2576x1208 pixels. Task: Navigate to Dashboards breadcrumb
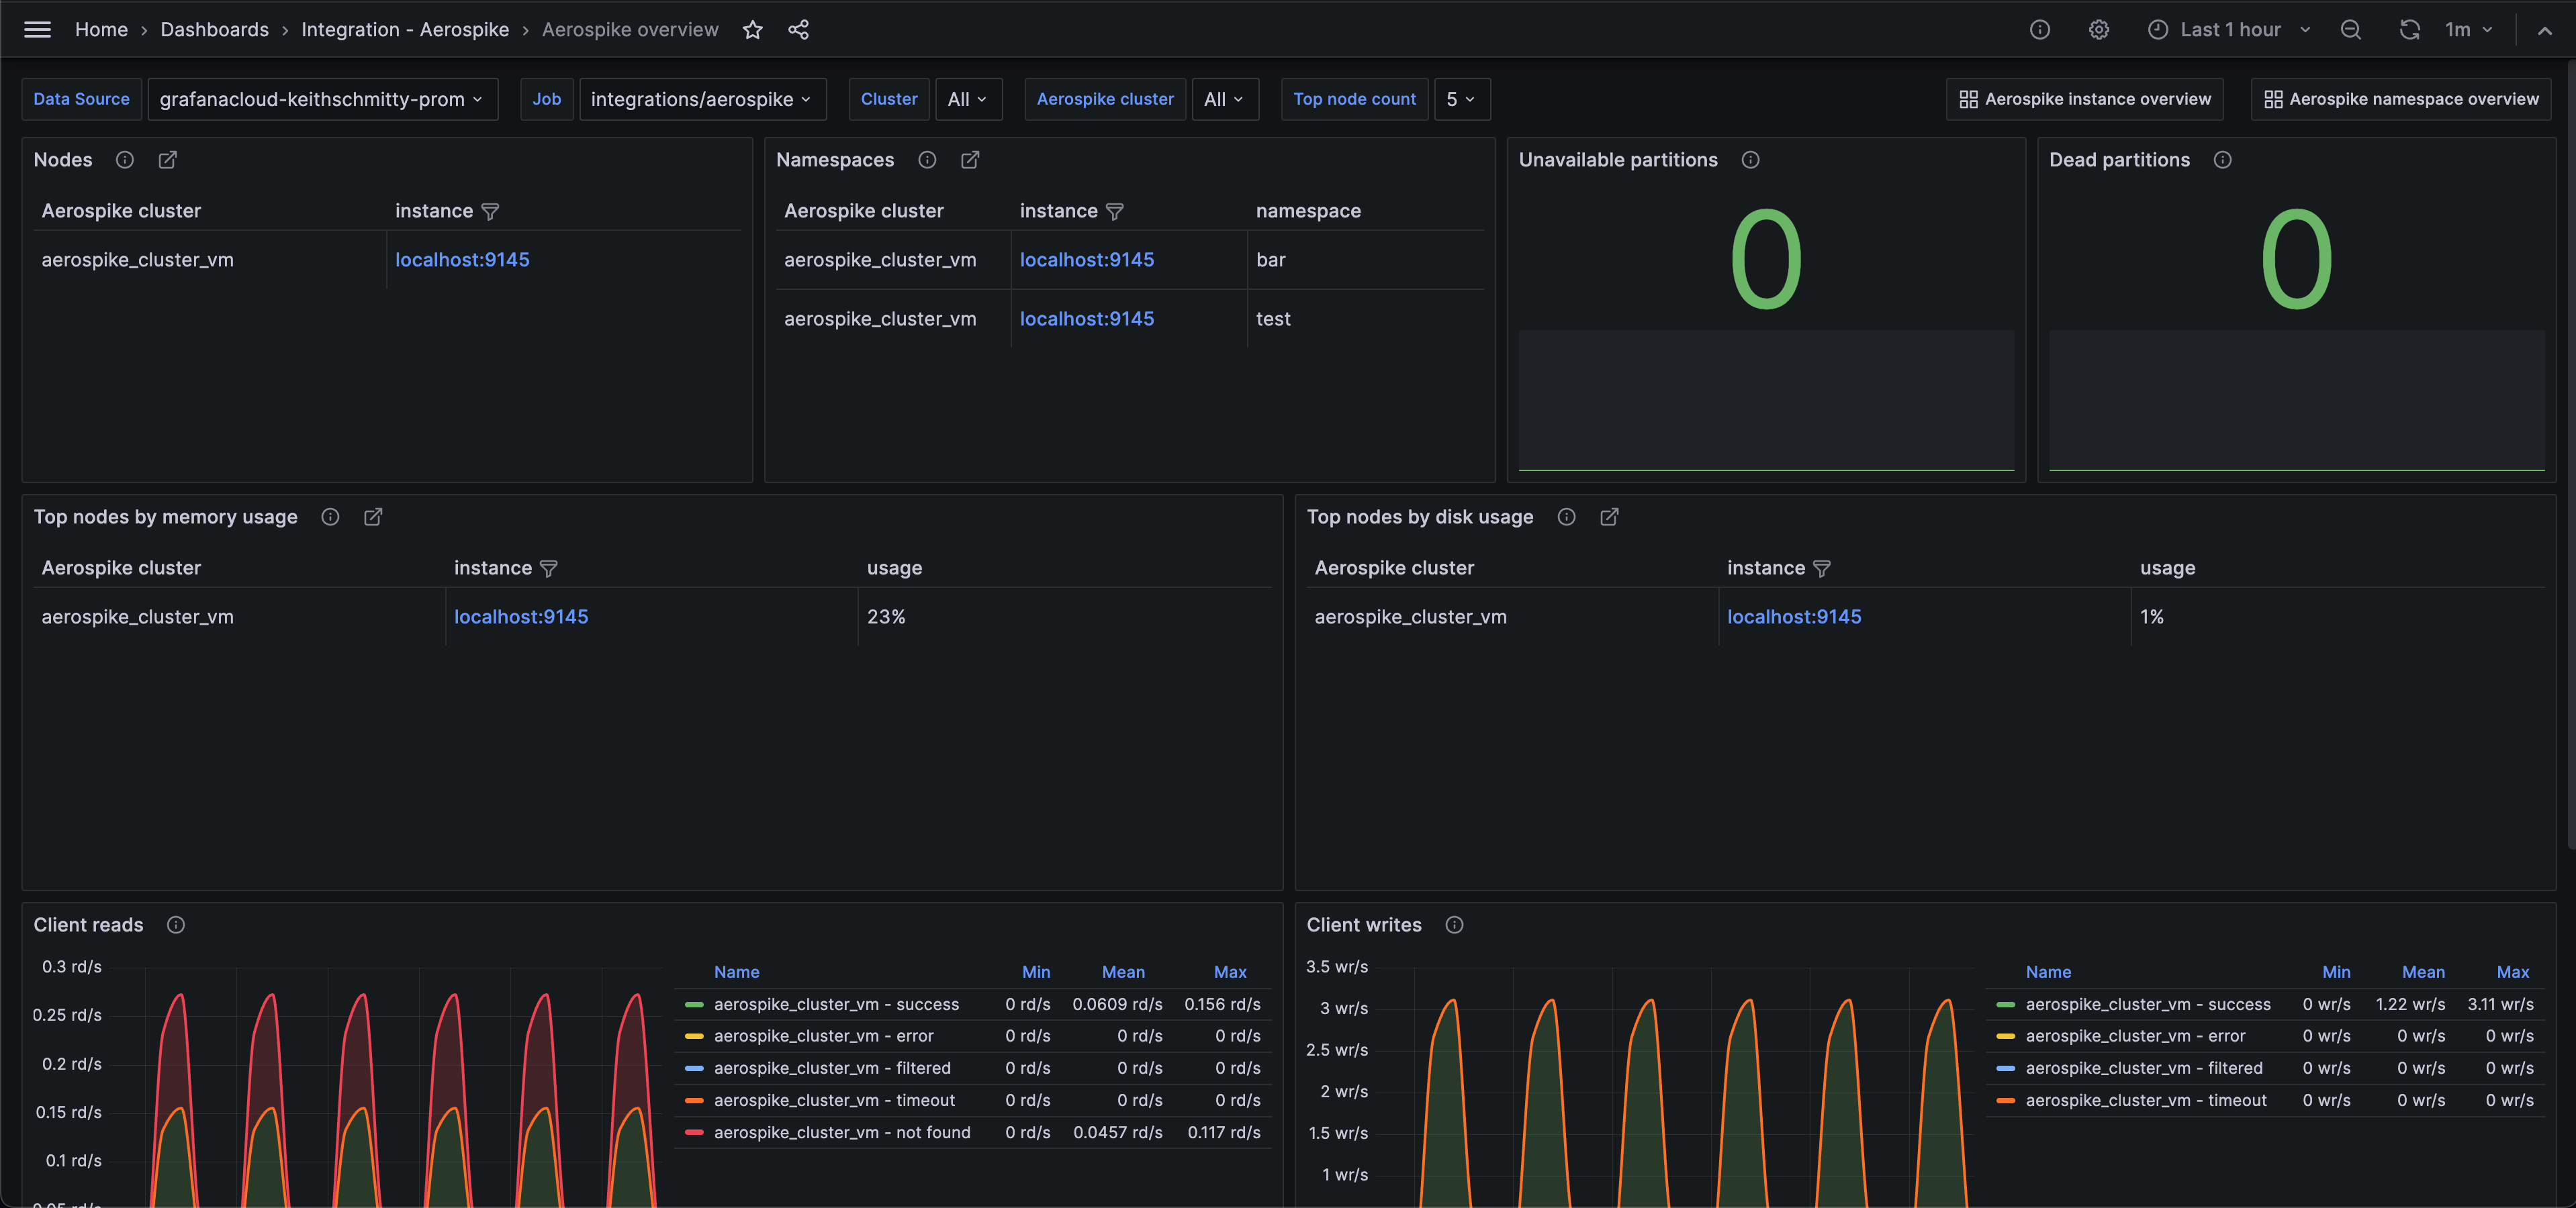click(x=214, y=29)
